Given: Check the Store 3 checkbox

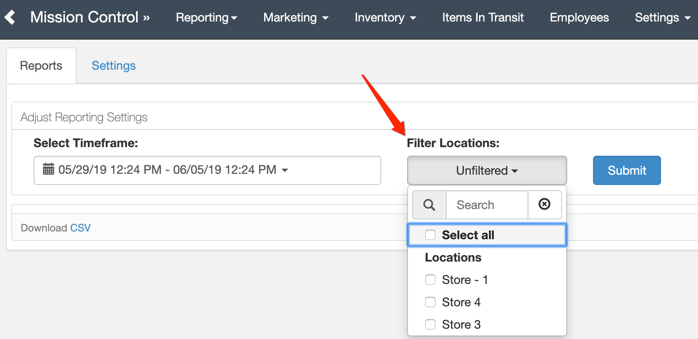Looking at the screenshot, I should click(x=430, y=324).
